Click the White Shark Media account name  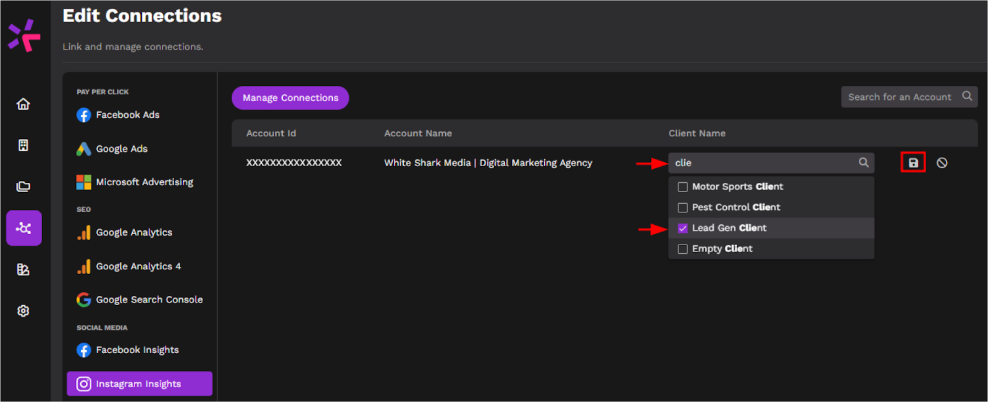pyautogui.click(x=488, y=163)
